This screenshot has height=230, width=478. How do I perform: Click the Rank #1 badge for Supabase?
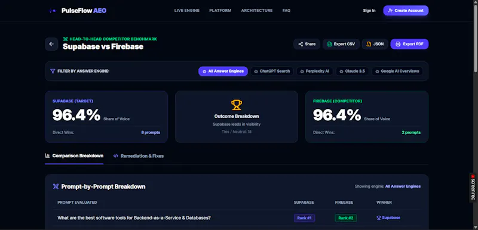coord(304,218)
